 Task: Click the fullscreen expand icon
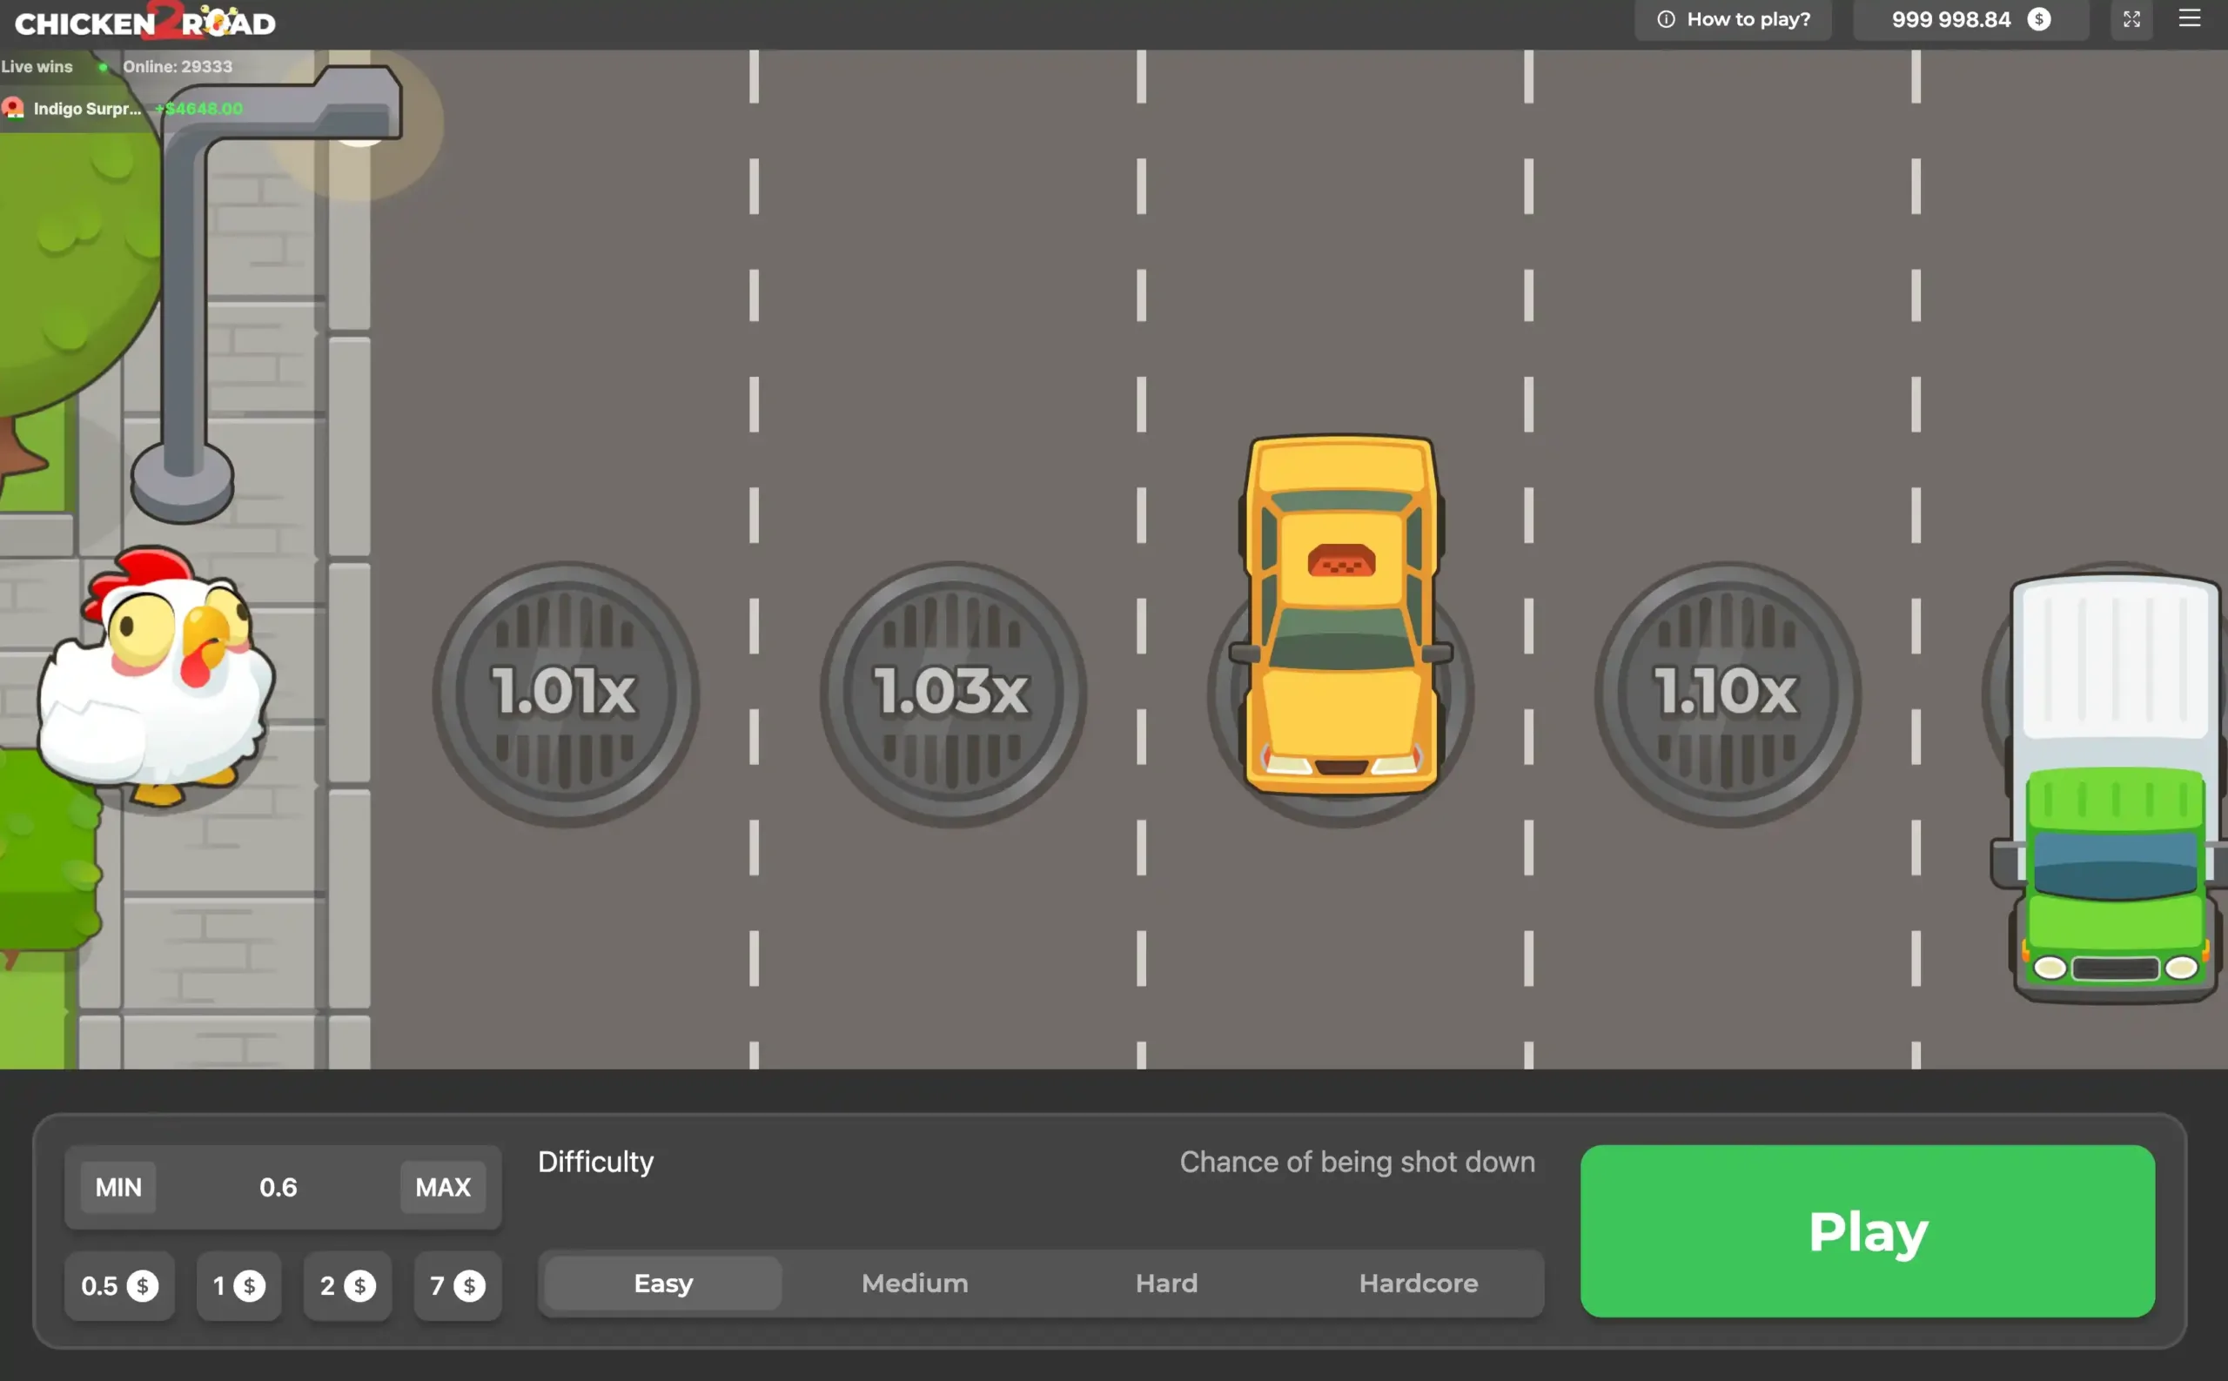(2131, 19)
